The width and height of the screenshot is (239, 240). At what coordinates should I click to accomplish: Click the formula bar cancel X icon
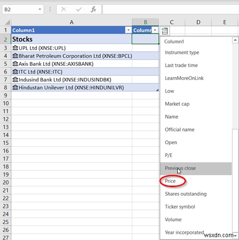click(64, 10)
